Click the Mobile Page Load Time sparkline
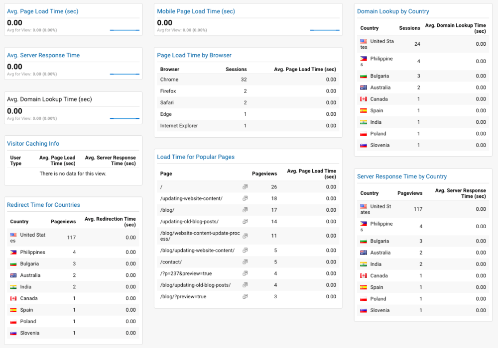The height and width of the screenshot is (348, 498). (324, 30)
